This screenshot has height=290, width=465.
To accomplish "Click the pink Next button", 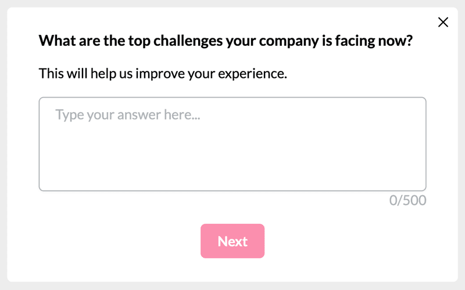I will point(233,241).
